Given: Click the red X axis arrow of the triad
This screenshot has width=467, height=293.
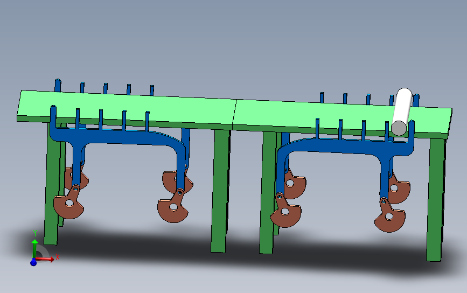Looking at the screenshot, I should click(45, 259).
